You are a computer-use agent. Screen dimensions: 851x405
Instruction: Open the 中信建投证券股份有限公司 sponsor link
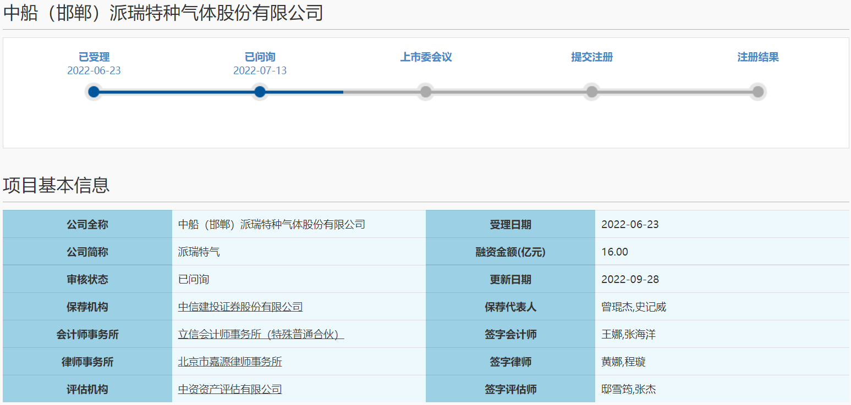[x=240, y=307]
